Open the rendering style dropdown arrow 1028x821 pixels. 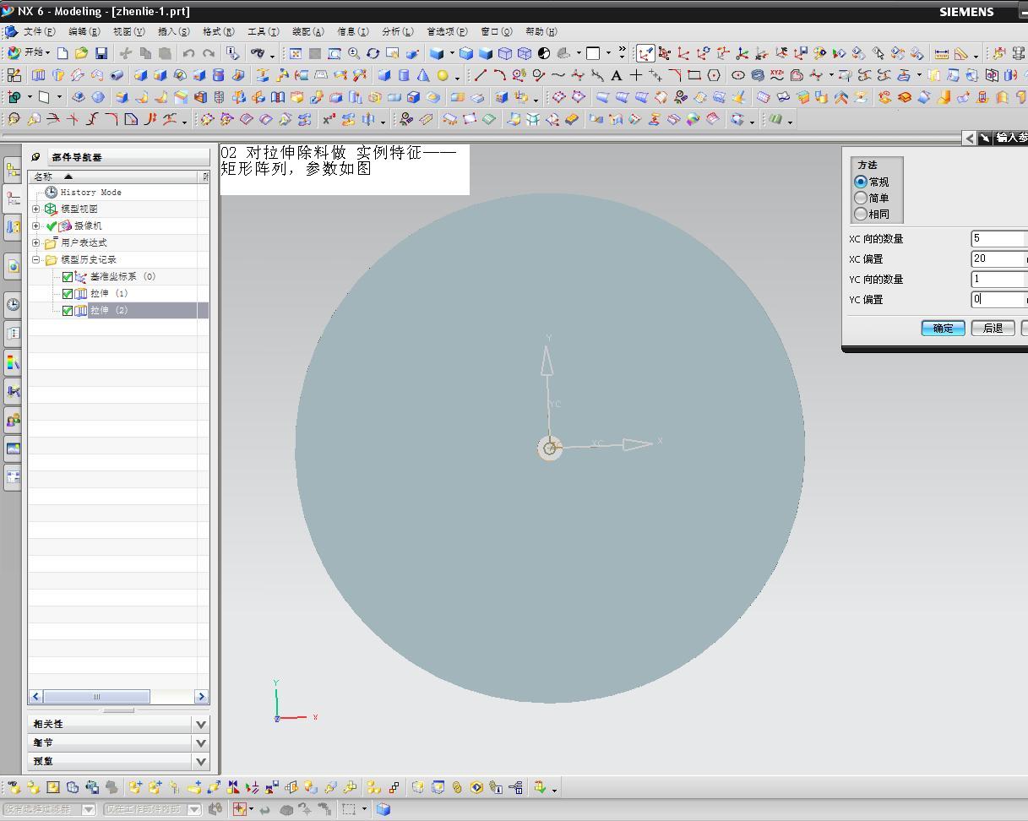click(x=452, y=53)
